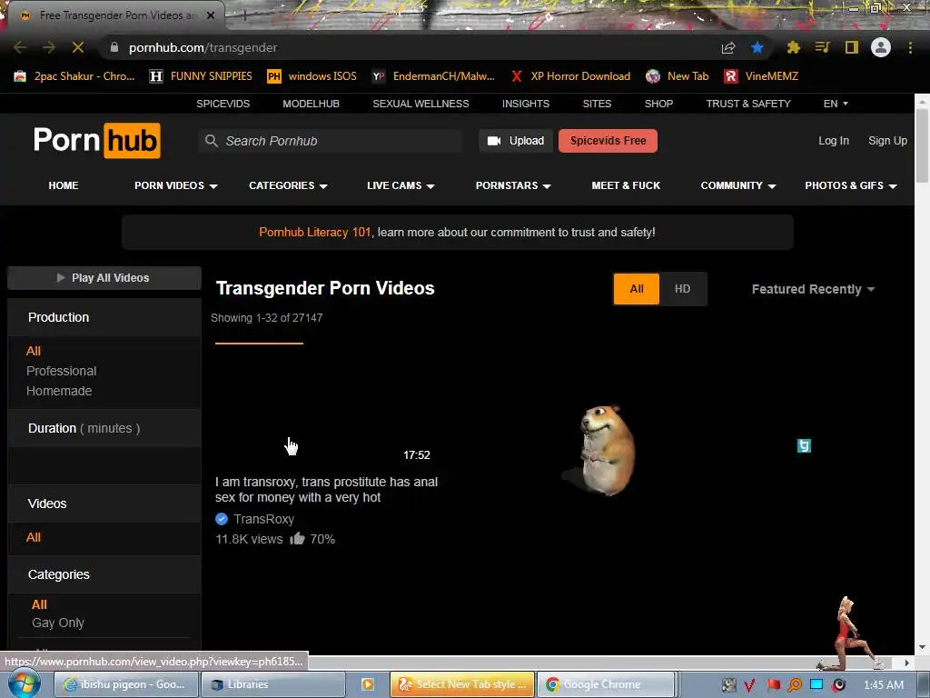Screen dimensions: 930x698
Task: Select Gay Only under Categories
Action: tap(58, 623)
